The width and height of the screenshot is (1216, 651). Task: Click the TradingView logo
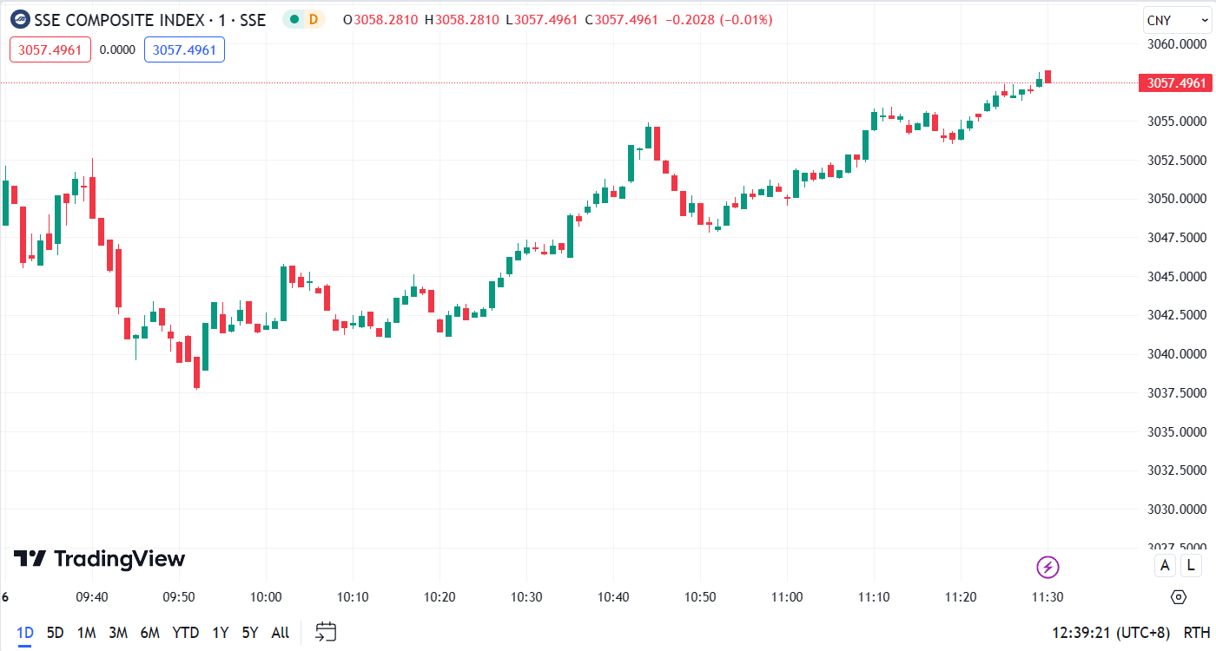click(99, 558)
